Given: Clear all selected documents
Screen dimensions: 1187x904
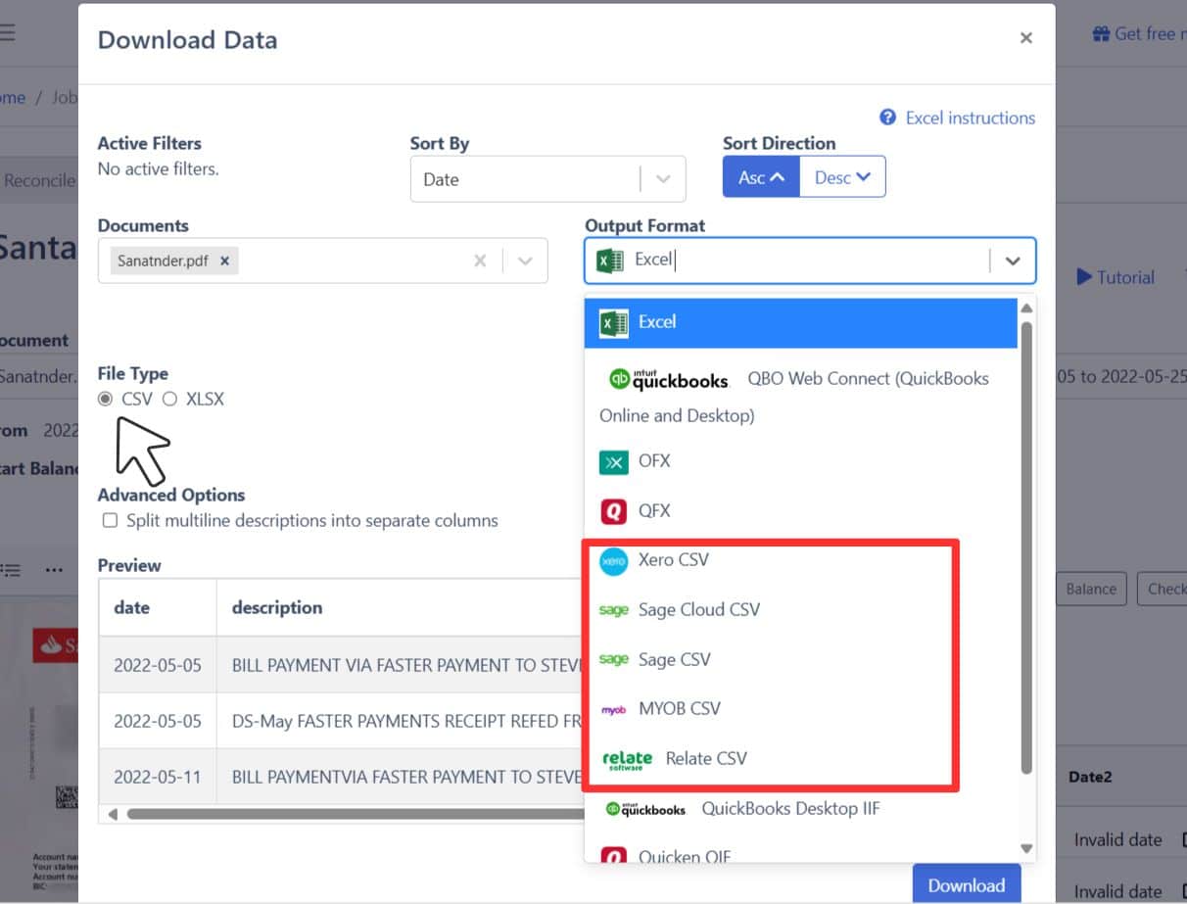Looking at the screenshot, I should coord(480,262).
